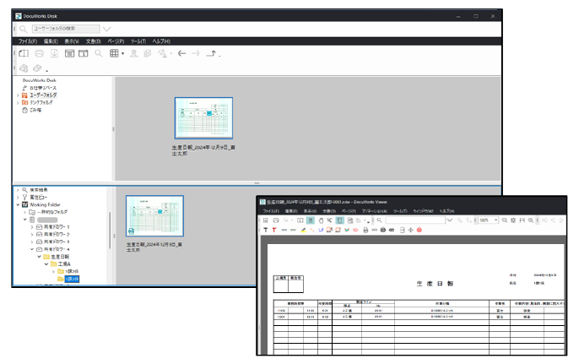Collapse the Working Folder tree node

point(18,204)
